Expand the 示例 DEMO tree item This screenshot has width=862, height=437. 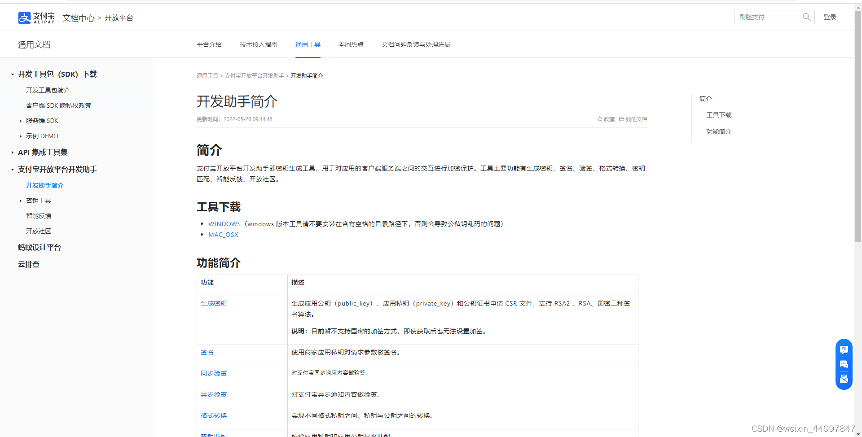(21, 136)
